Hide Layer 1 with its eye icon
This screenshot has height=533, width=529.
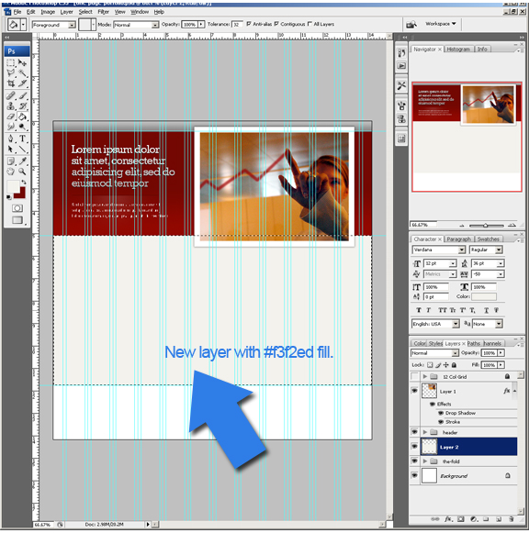point(414,391)
